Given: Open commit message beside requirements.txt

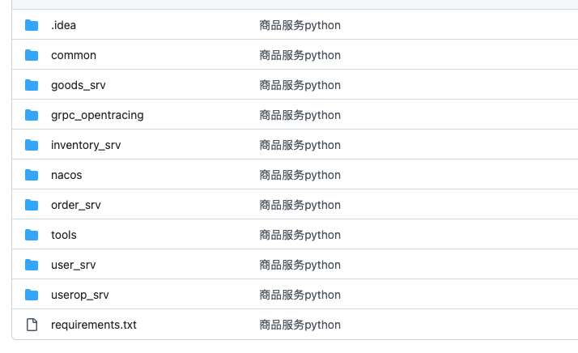Looking at the screenshot, I should coord(300,325).
